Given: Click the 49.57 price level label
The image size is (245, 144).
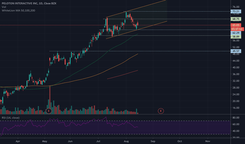Looking at the screenshot, I should pos(236,51).
